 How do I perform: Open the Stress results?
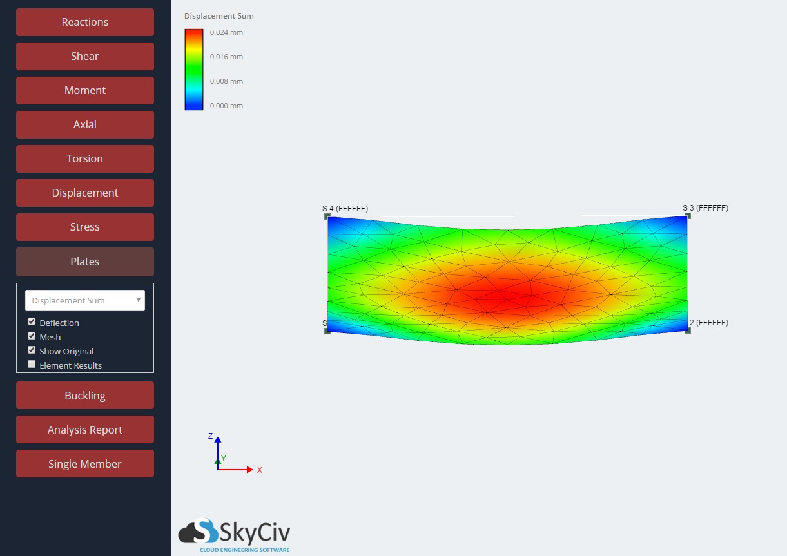coord(85,227)
